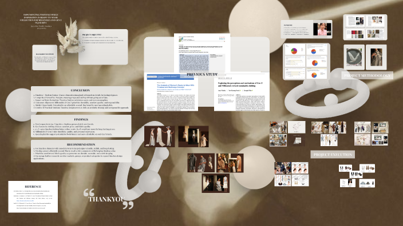The height and width of the screenshot is (226, 403).
Task: Open the Findings text panel
Action: pos(81,126)
